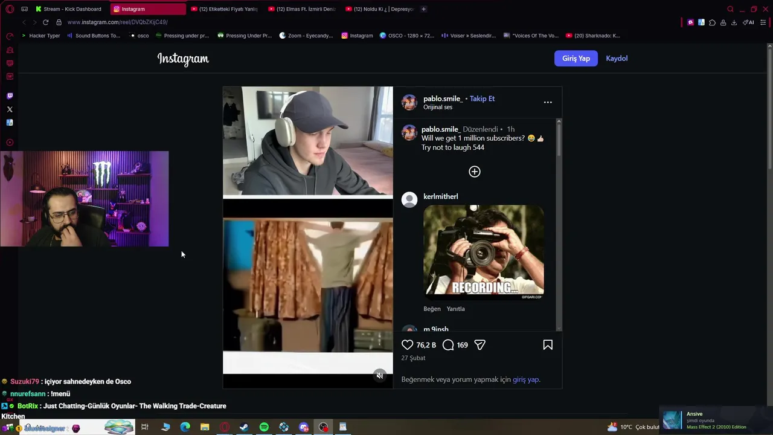The width and height of the screenshot is (773, 435).
Task: Click the Mass Effect 2 notification popup
Action: [x=716, y=420]
